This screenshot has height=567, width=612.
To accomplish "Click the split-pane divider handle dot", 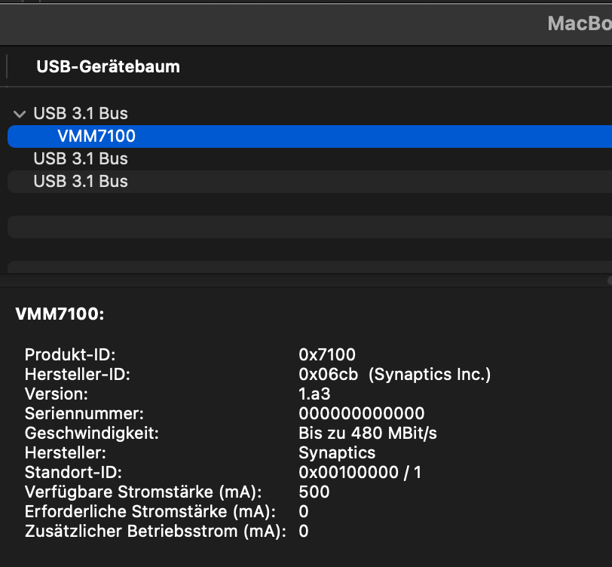I will click(x=609, y=280).
